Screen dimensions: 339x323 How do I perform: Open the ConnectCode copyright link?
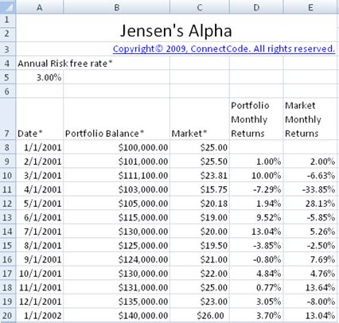[224, 49]
